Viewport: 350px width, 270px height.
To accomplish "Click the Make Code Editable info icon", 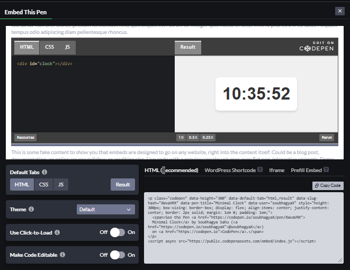I will pyautogui.click(x=62, y=255).
